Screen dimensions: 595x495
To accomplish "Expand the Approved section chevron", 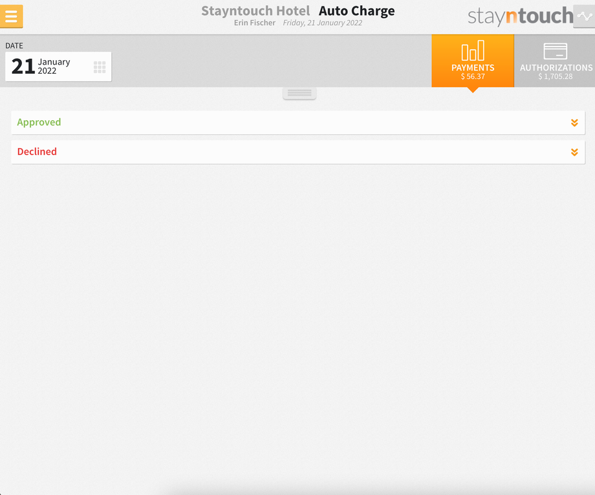I will click(574, 122).
